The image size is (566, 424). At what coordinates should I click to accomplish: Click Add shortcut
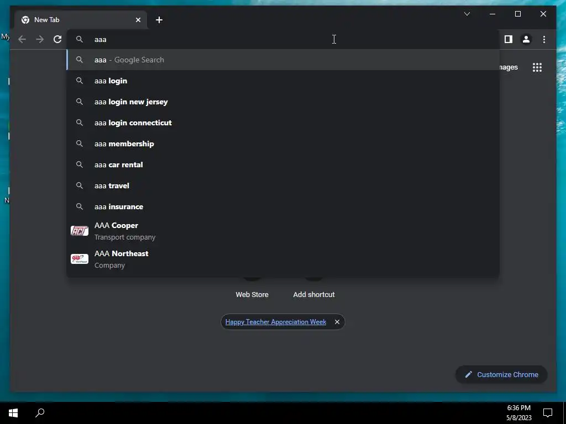click(x=314, y=295)
